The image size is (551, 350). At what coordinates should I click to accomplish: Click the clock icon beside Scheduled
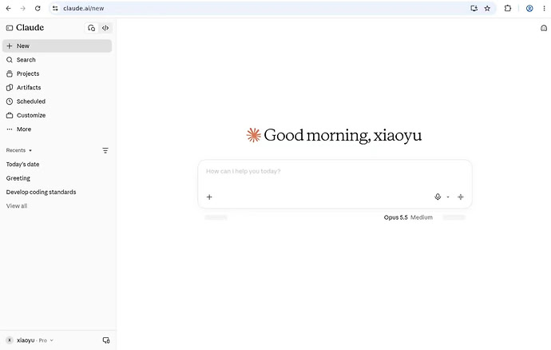(10, 101)
